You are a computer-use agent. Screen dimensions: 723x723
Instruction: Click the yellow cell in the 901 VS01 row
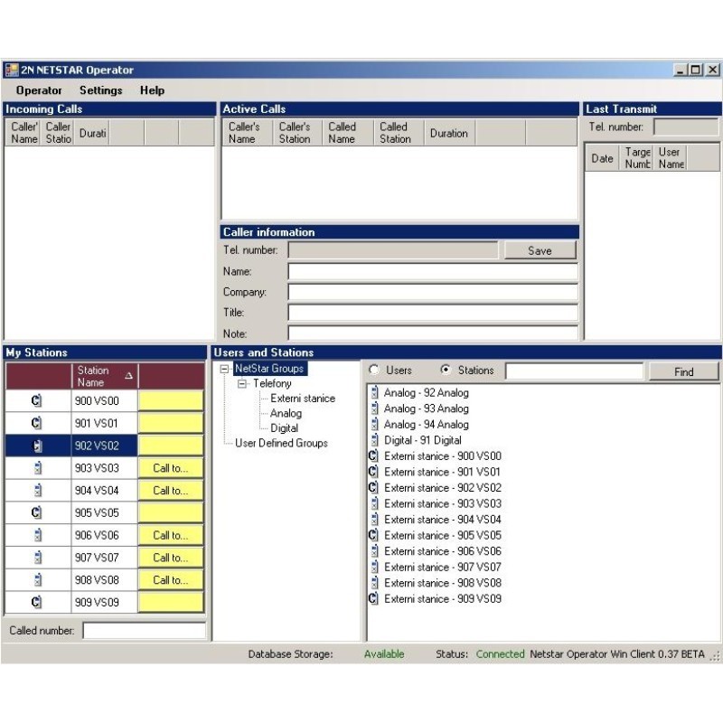tap(171, 423)
